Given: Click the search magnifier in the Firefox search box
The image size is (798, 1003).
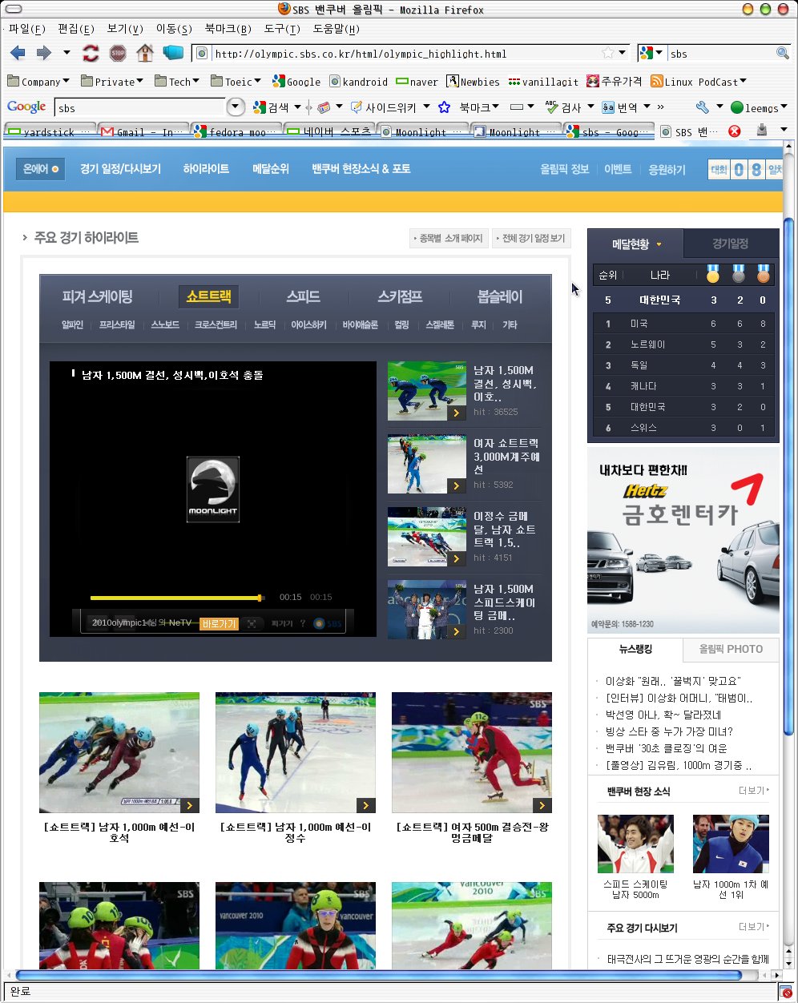Looking at the screenshot, I should (x=782, y=54).
